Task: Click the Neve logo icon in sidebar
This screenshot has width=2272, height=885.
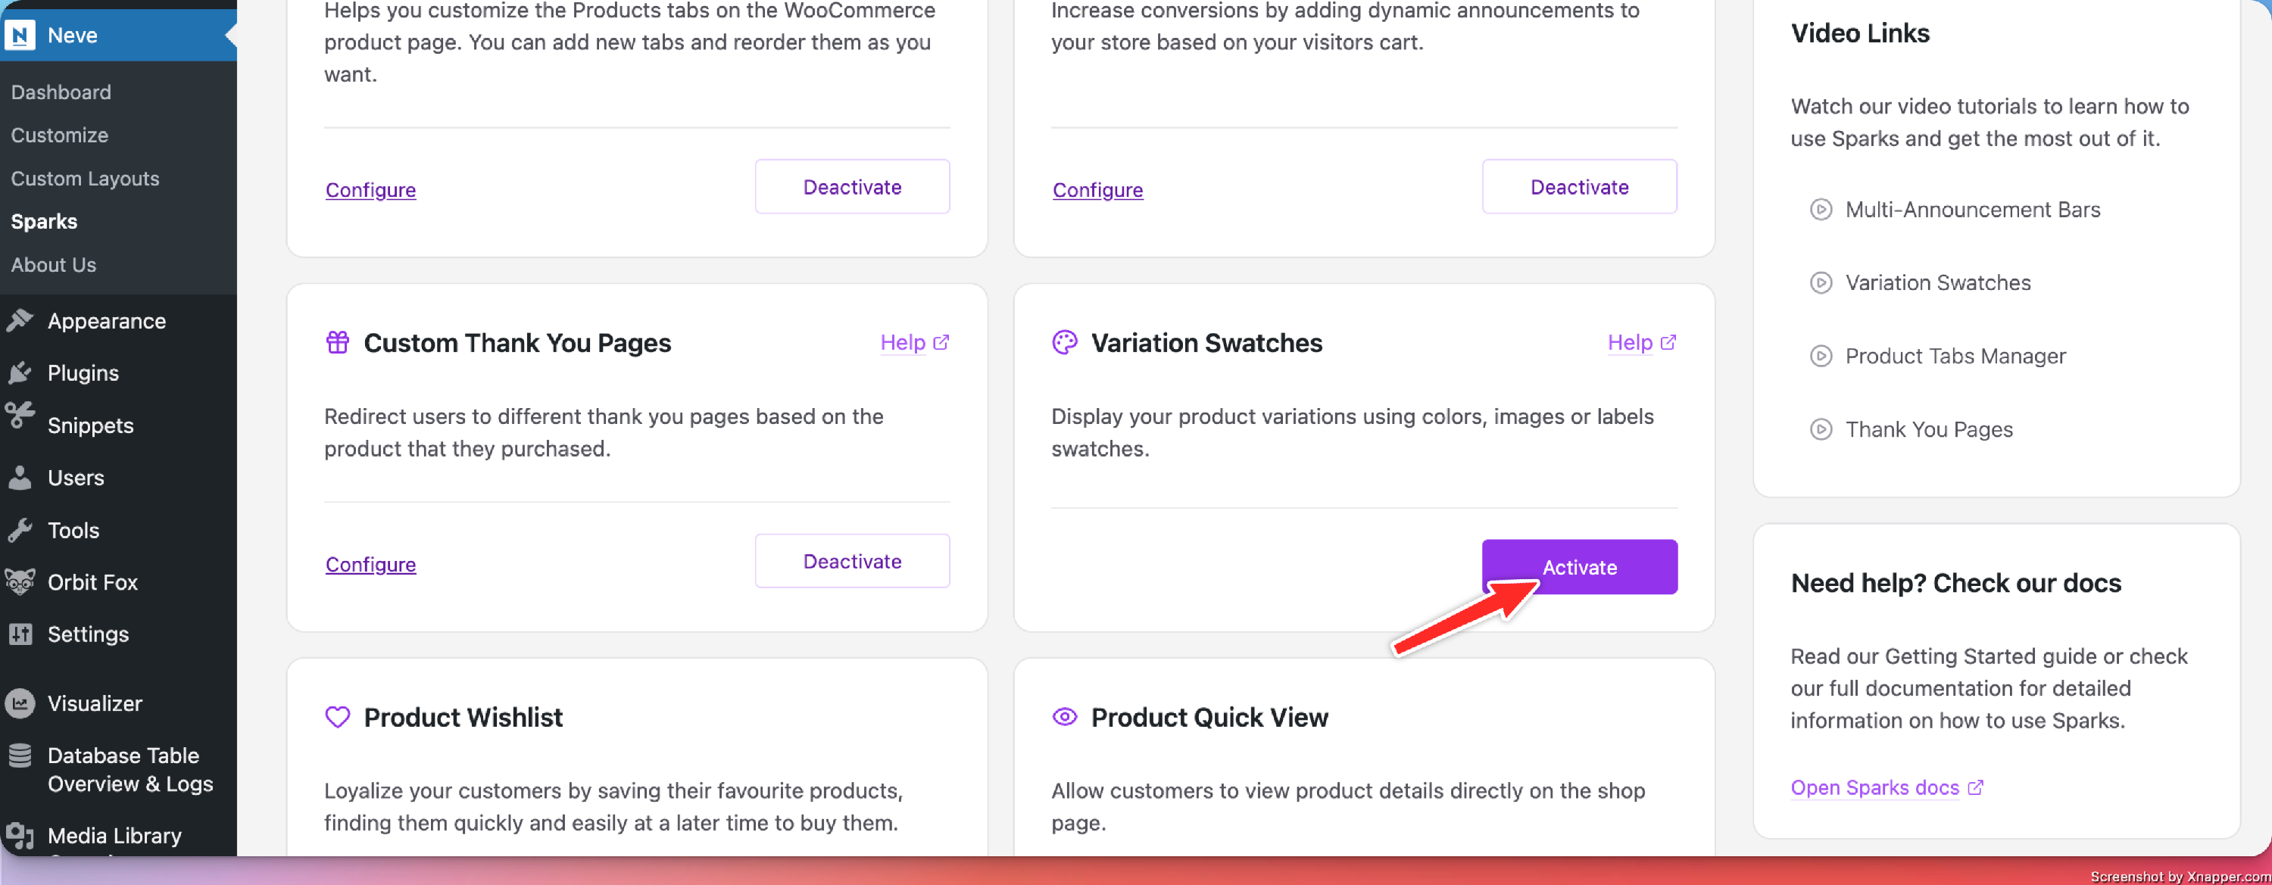Action: [x=20, y=36]
